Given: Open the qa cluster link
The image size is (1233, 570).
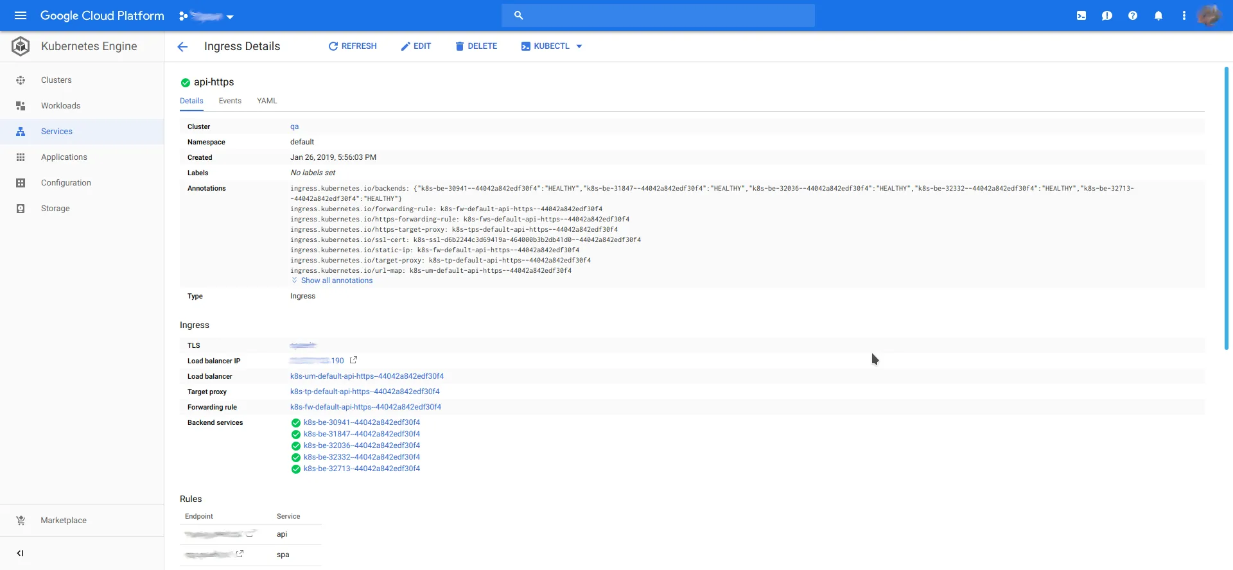Looking at the screenshot, I should [x=294, y=126].
